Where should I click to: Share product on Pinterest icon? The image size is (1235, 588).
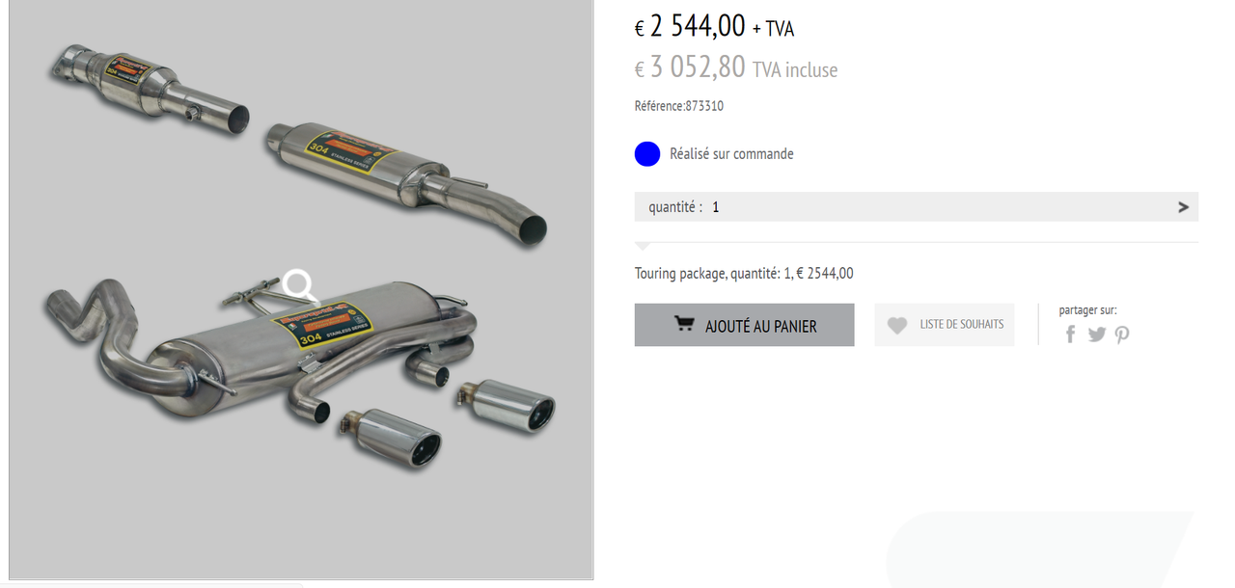pos(1122,334)
